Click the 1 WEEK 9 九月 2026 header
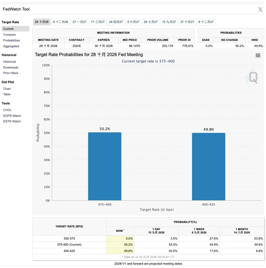 [199, 231]
